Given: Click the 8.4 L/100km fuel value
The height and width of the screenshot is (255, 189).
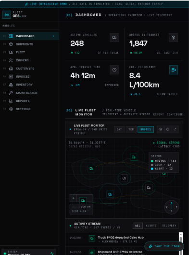Looking at the screenshot, I should tap(144, 80).
